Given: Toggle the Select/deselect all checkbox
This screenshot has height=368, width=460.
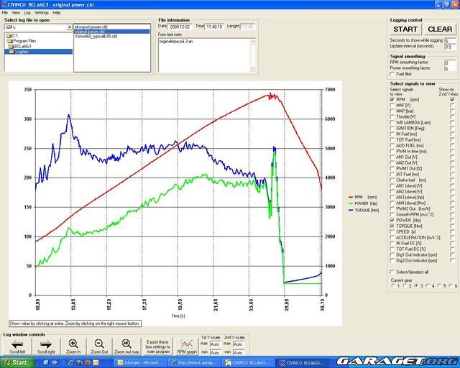Looking at the screenshot, I should coord(392,272).
